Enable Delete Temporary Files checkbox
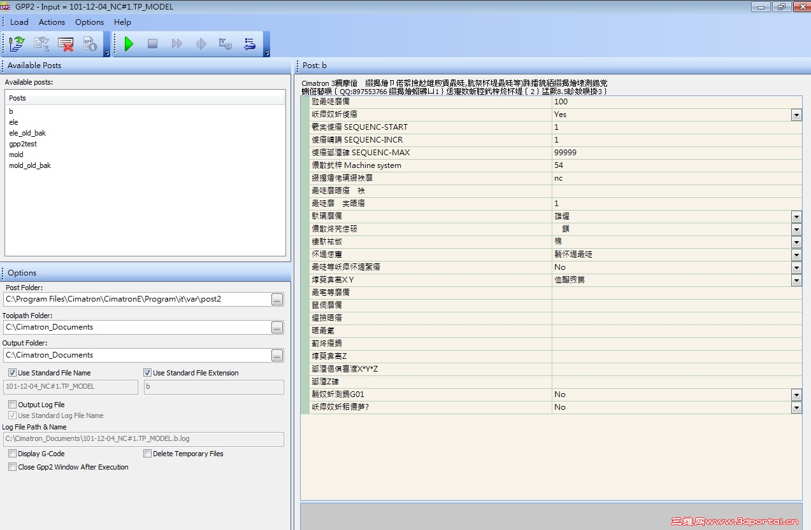 coord(147,454)
